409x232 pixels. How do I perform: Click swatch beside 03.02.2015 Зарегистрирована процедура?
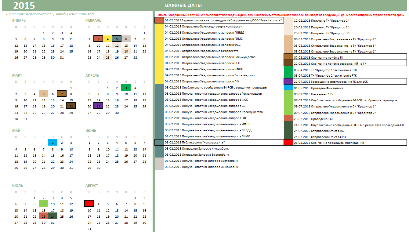(x=159, y=20)
